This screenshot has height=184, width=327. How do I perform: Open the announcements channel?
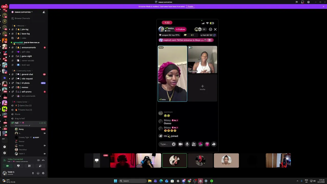coord(28,48)
